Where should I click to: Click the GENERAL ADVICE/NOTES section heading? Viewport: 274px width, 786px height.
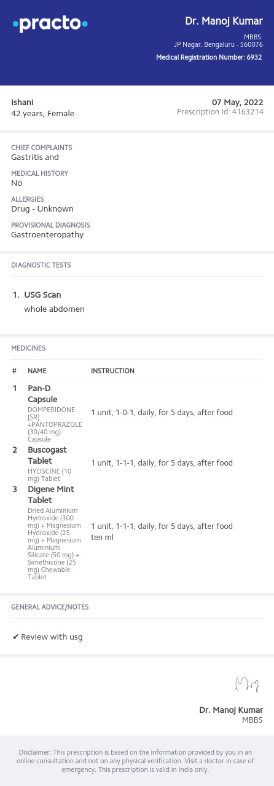(x=50, y=607)
